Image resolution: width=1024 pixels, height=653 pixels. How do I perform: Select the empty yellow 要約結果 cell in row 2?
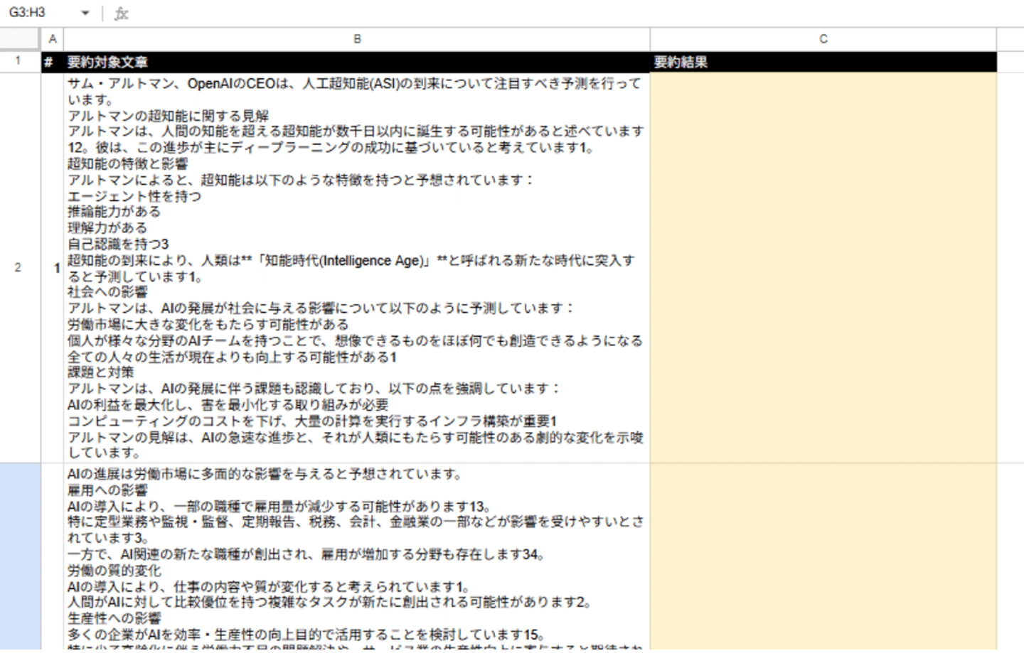(823, 268)
